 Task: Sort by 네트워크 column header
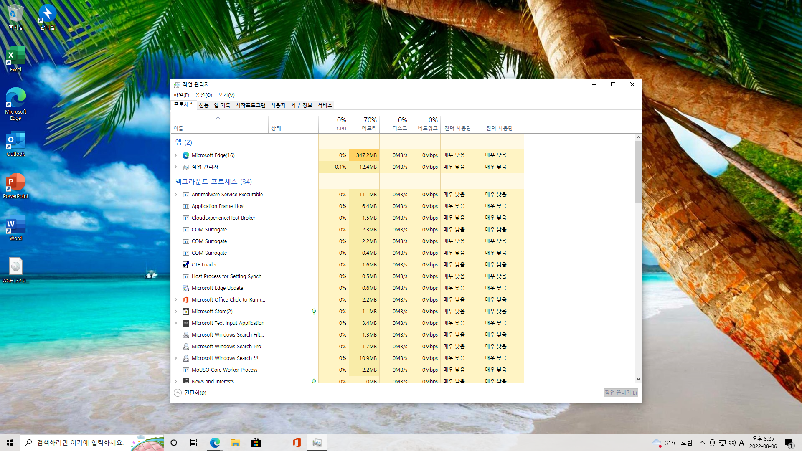(x=425, y=124)
